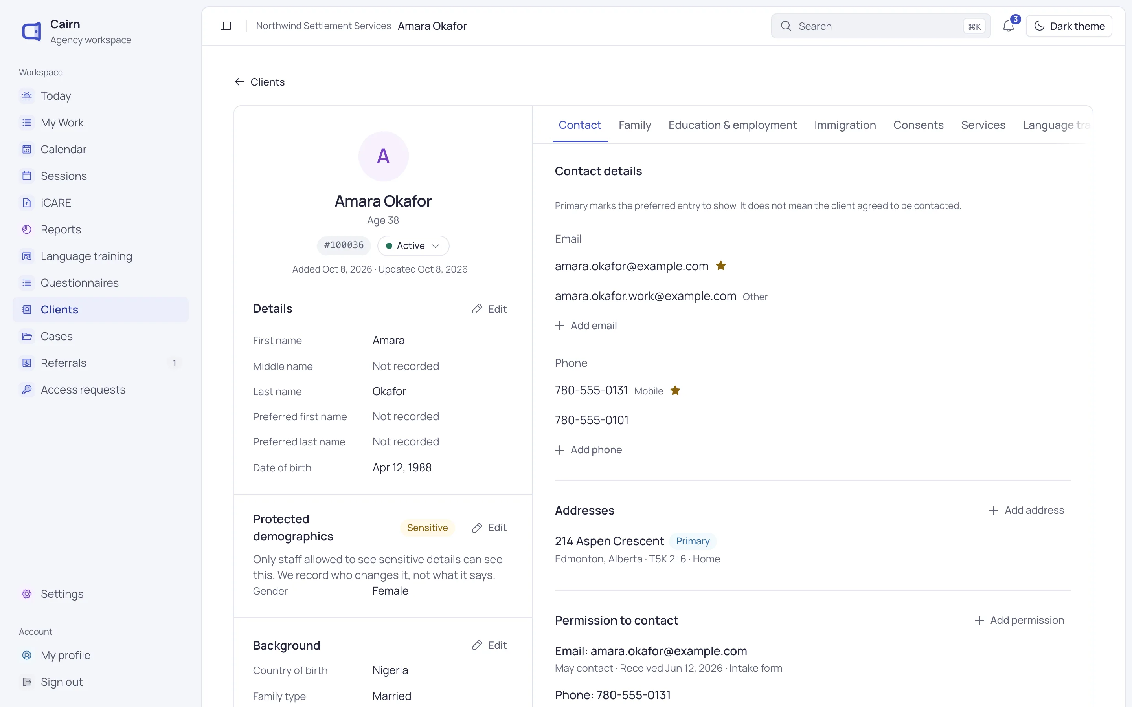Open Questionnaires in sidebar
Viewport: 1132px width, 707px height.
point(101,282)
